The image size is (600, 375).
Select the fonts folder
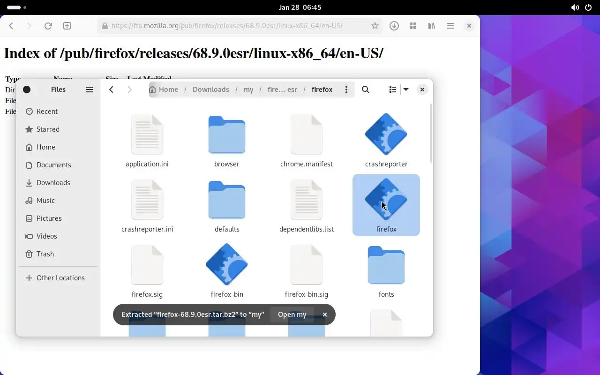click(x=386, y=270)
